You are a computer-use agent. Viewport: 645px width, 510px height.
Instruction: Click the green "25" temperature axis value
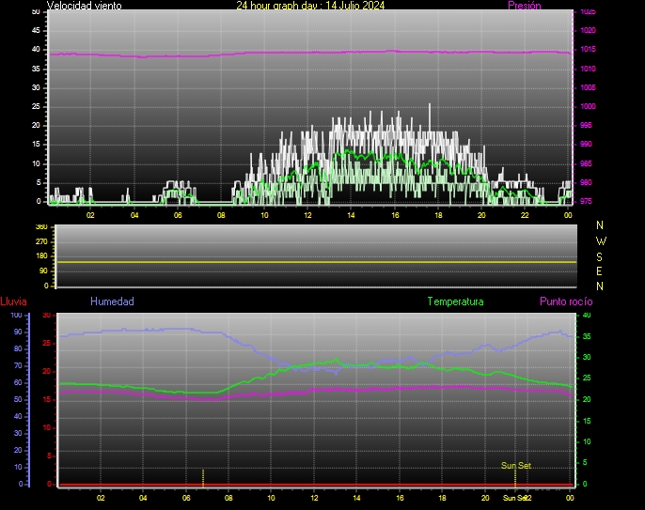(587, 379)
